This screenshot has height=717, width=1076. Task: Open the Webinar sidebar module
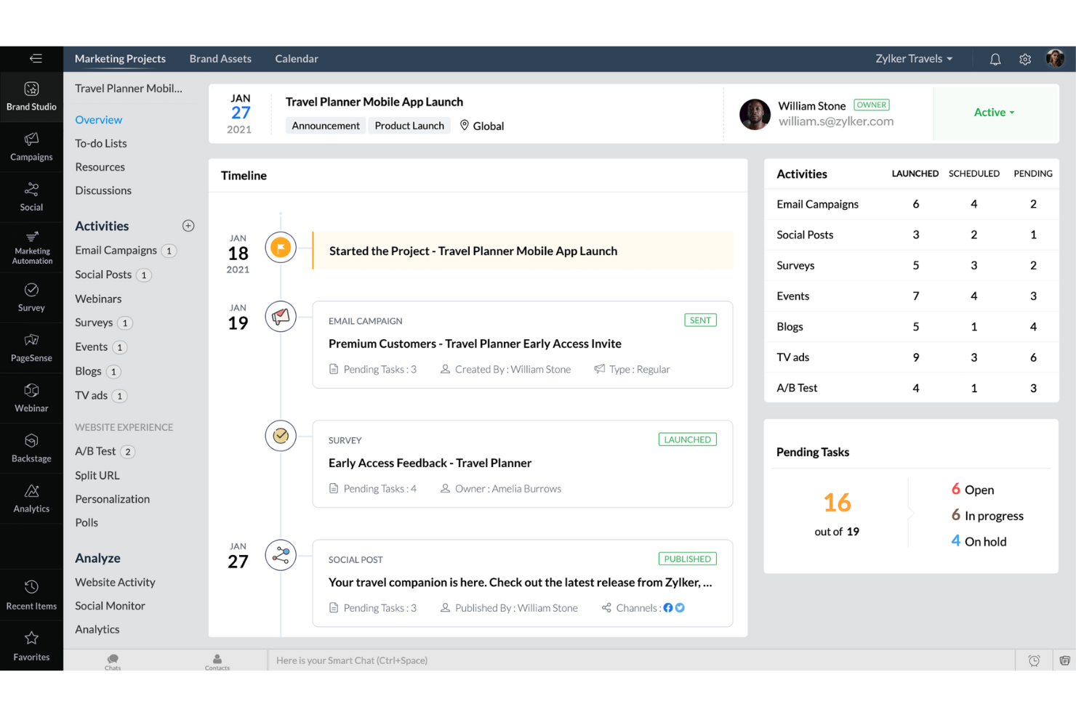[x=31, y=398]
